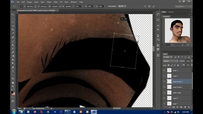This screenshot has height=114, width=203.
Task: Toggle reference point location icon
Action: pos(21,6)
